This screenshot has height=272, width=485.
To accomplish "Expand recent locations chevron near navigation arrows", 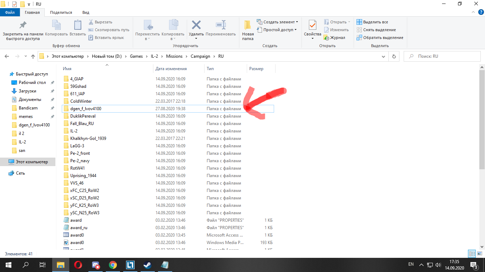I will 26,56.
